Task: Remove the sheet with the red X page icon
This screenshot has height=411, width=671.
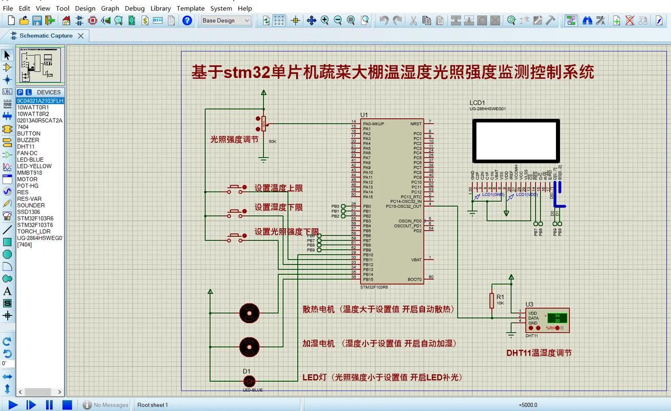Action: 629,21
